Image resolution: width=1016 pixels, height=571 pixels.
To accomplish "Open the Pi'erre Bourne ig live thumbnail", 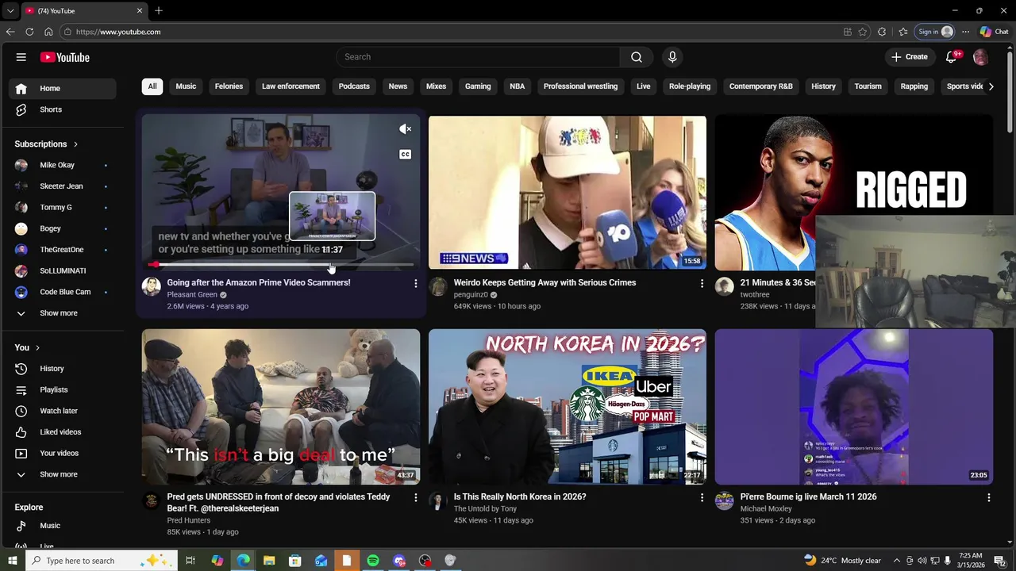I will click(854, 407).
